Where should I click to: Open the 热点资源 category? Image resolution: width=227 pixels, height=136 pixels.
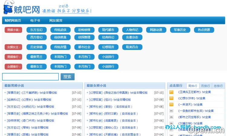tap(204, 30)
